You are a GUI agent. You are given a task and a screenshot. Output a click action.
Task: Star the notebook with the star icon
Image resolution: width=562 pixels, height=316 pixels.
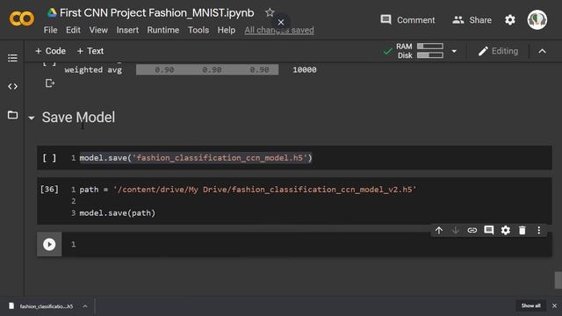click(270, 12)
